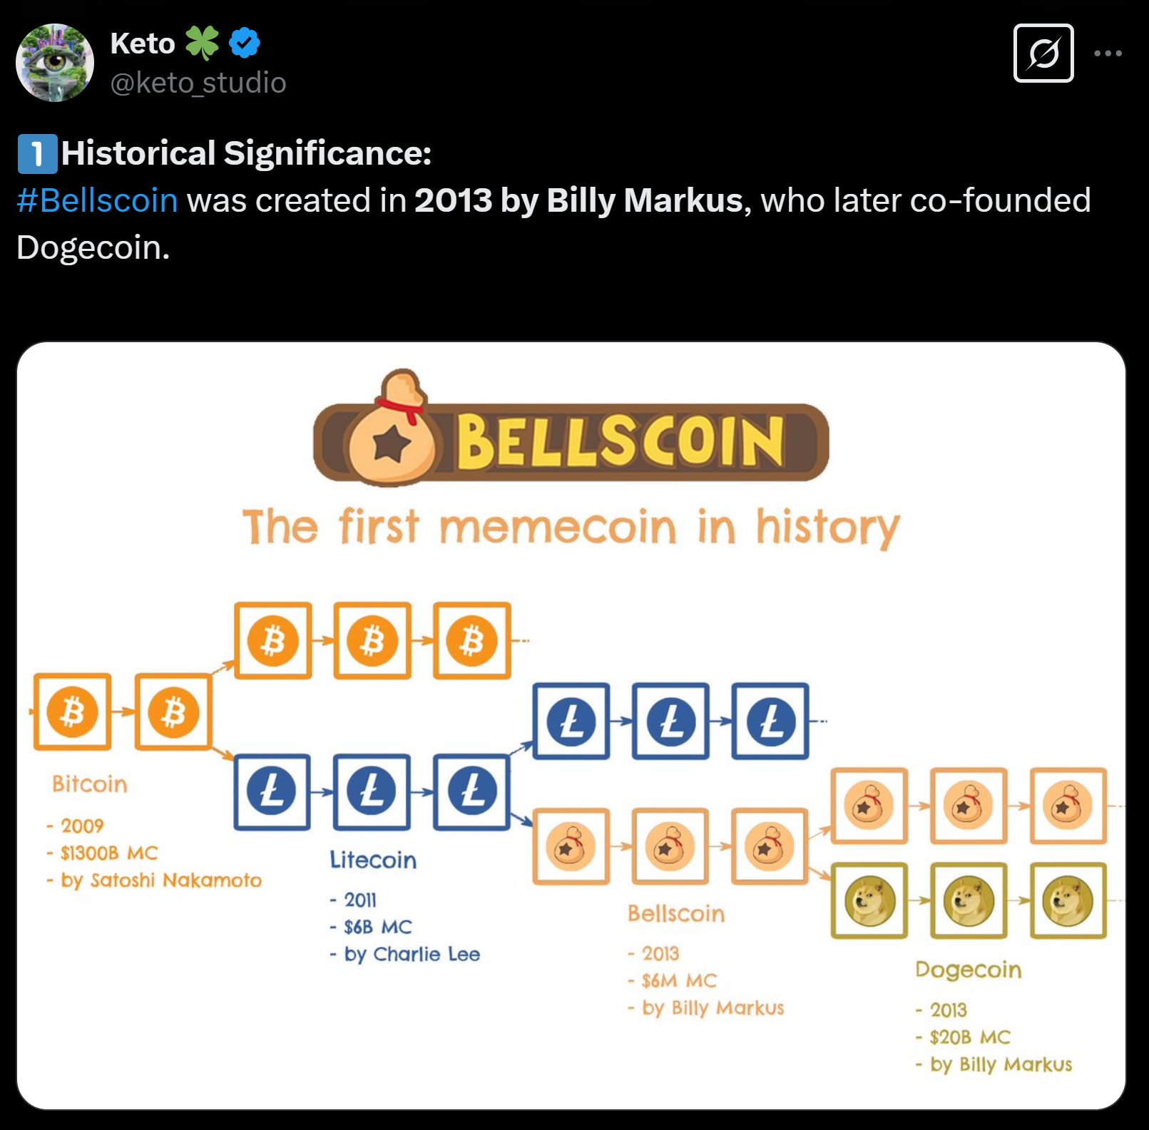Click the Grok explain-post icon

1043,53
